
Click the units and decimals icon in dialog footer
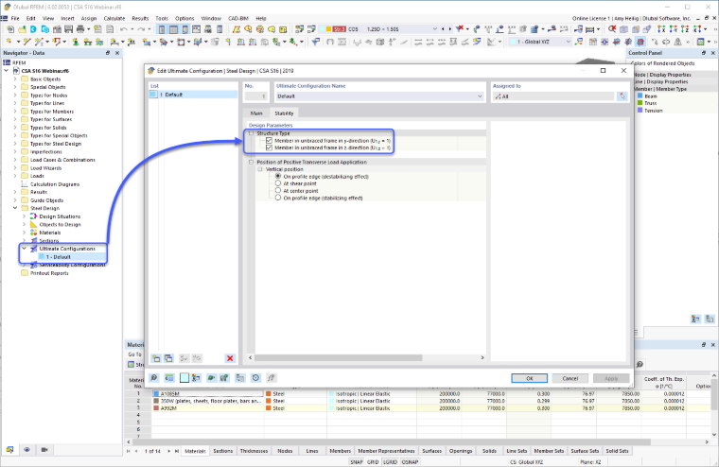pos(169,377)
